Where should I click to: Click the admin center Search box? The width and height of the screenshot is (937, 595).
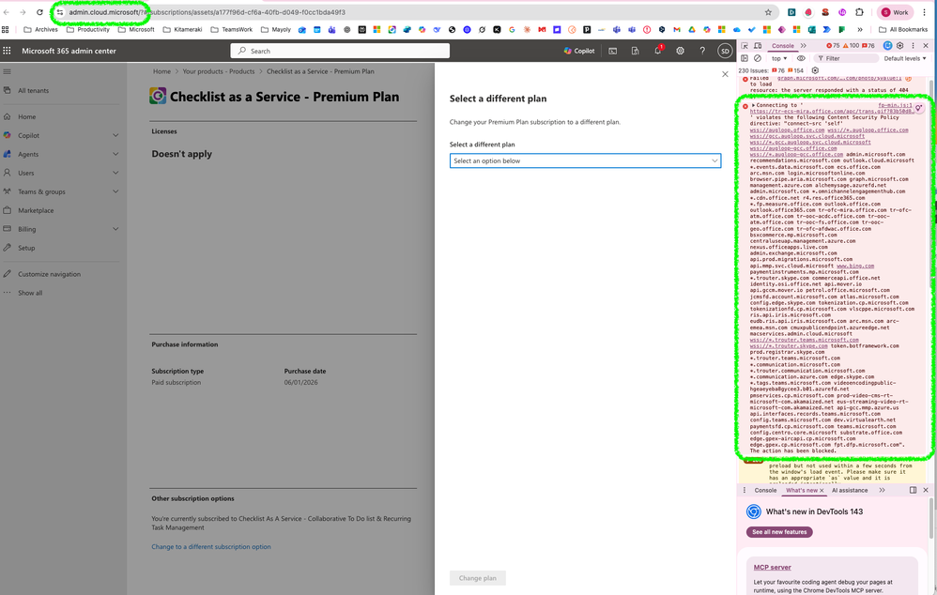340,51
